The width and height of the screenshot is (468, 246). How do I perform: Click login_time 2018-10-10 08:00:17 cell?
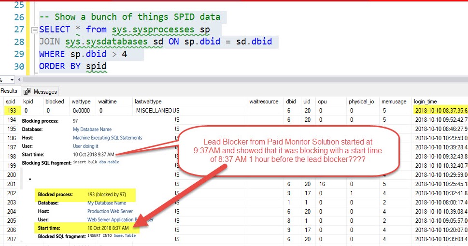pos(441,203)
